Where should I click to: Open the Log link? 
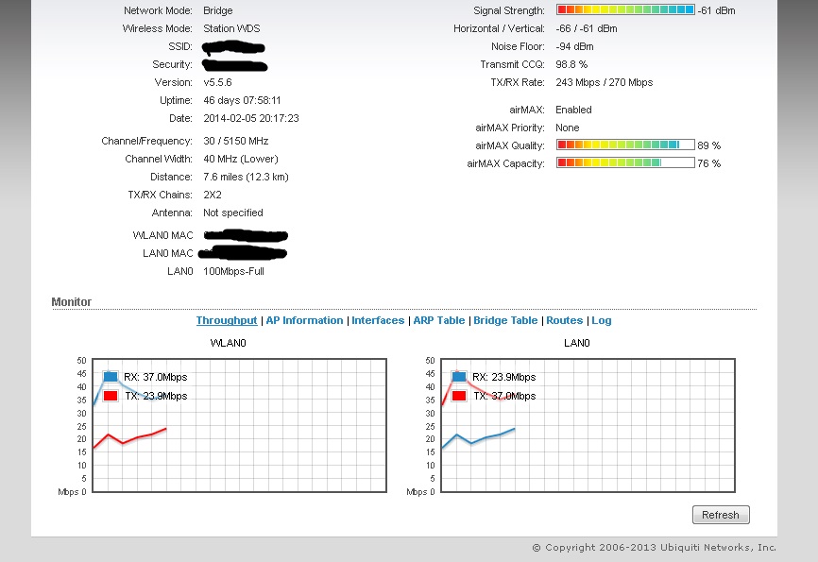[x=602, y=320]
